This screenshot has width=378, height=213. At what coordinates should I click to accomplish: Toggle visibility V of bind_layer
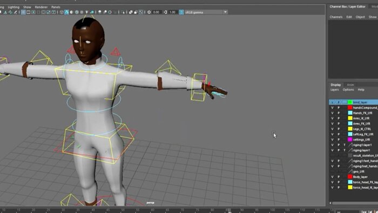(332, 102)
